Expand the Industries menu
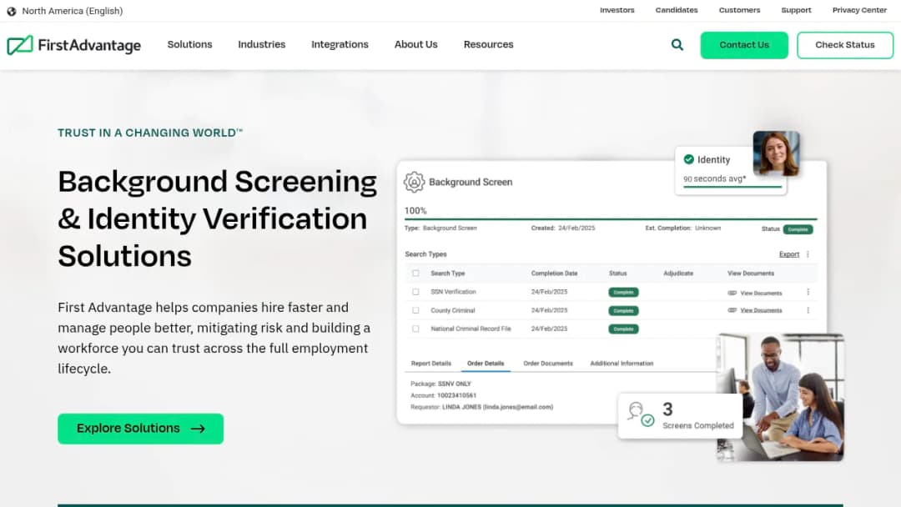Image resolution: width=901 pixels, height=507 pixels. point(261,44)
